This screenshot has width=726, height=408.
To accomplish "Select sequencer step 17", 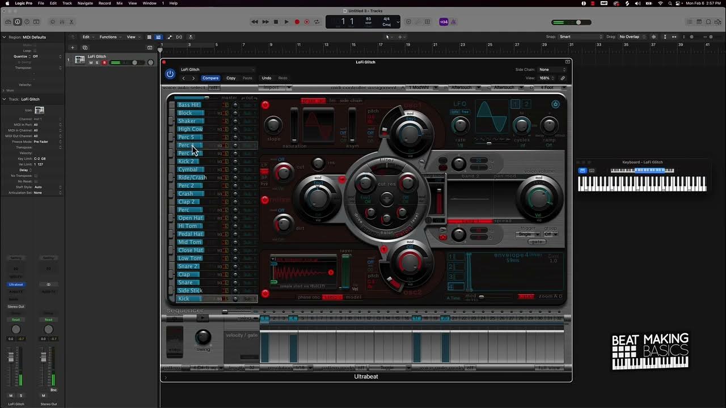I will point(417,318).
